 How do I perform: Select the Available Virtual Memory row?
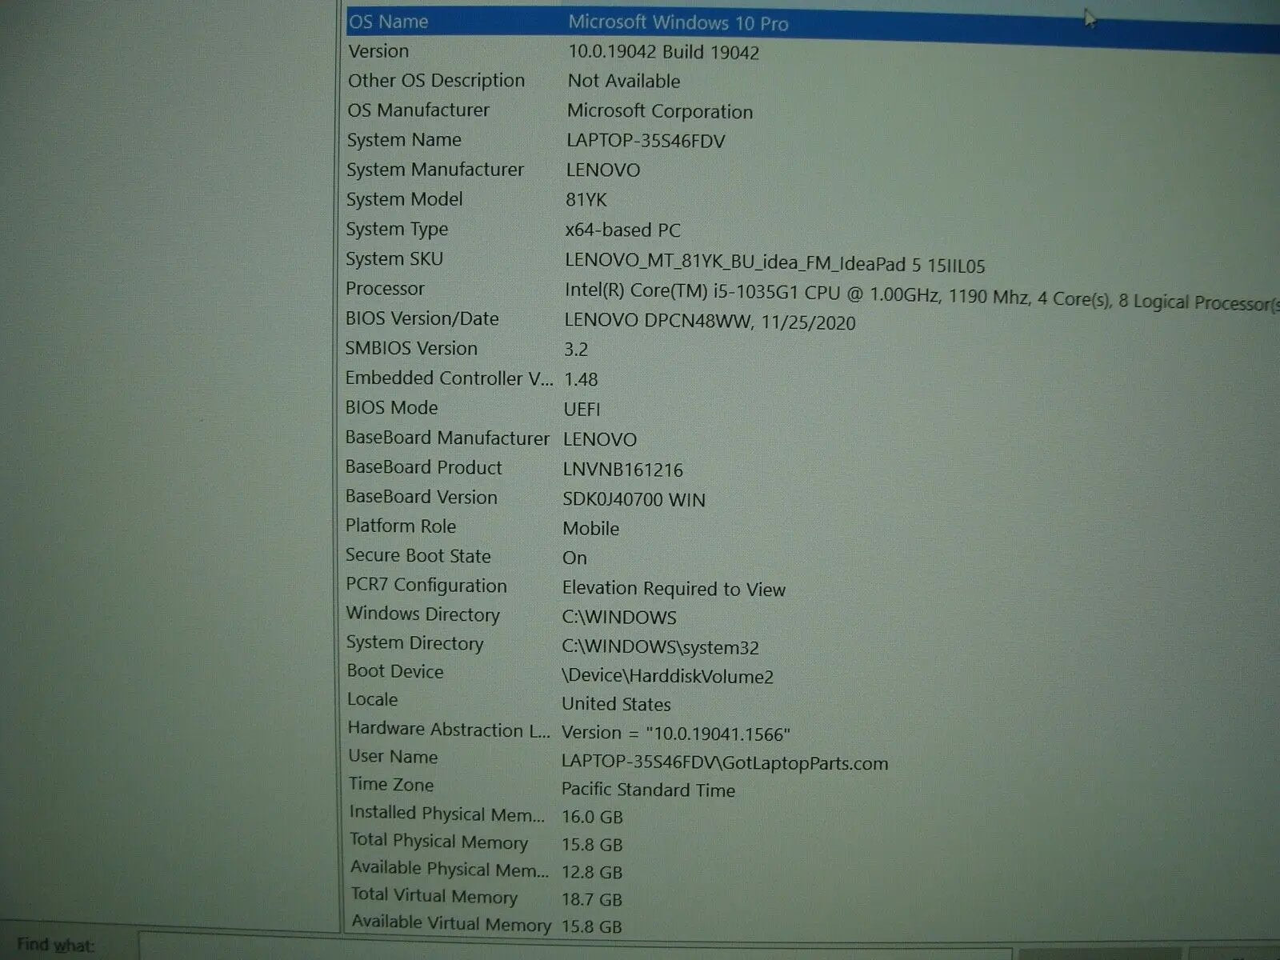tap(812, 926)
